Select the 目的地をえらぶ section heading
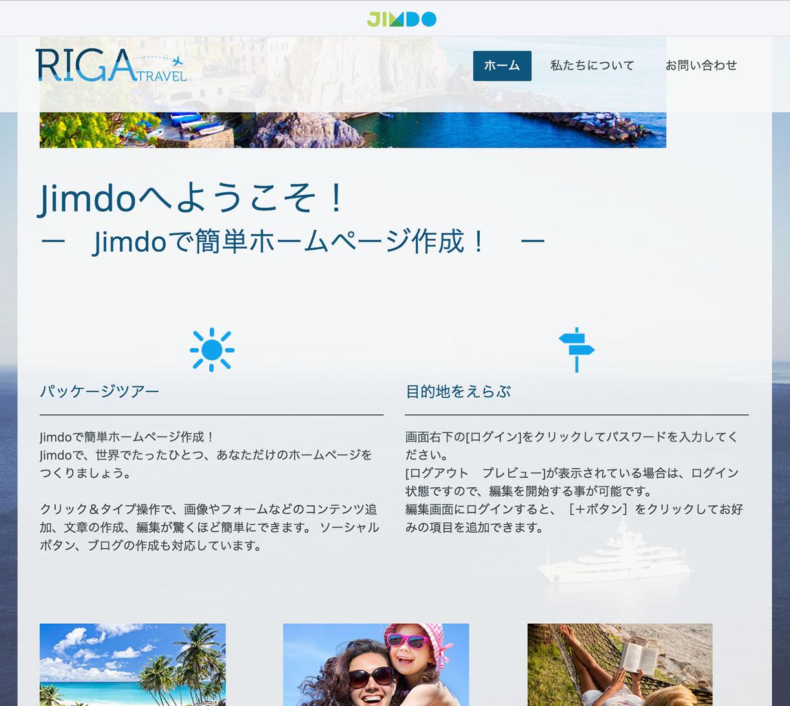Image resolution: width=790 pixels, height=706 pixels. tap(458, 392)
